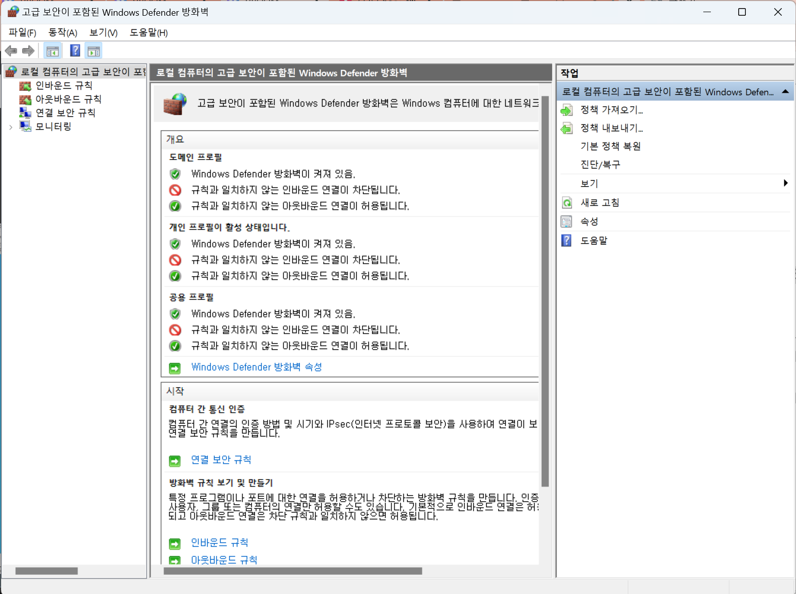The height and width of the screenshot is (594, 796).
Task: Click 기본 정책 복원 action
Action: point(611,146)
